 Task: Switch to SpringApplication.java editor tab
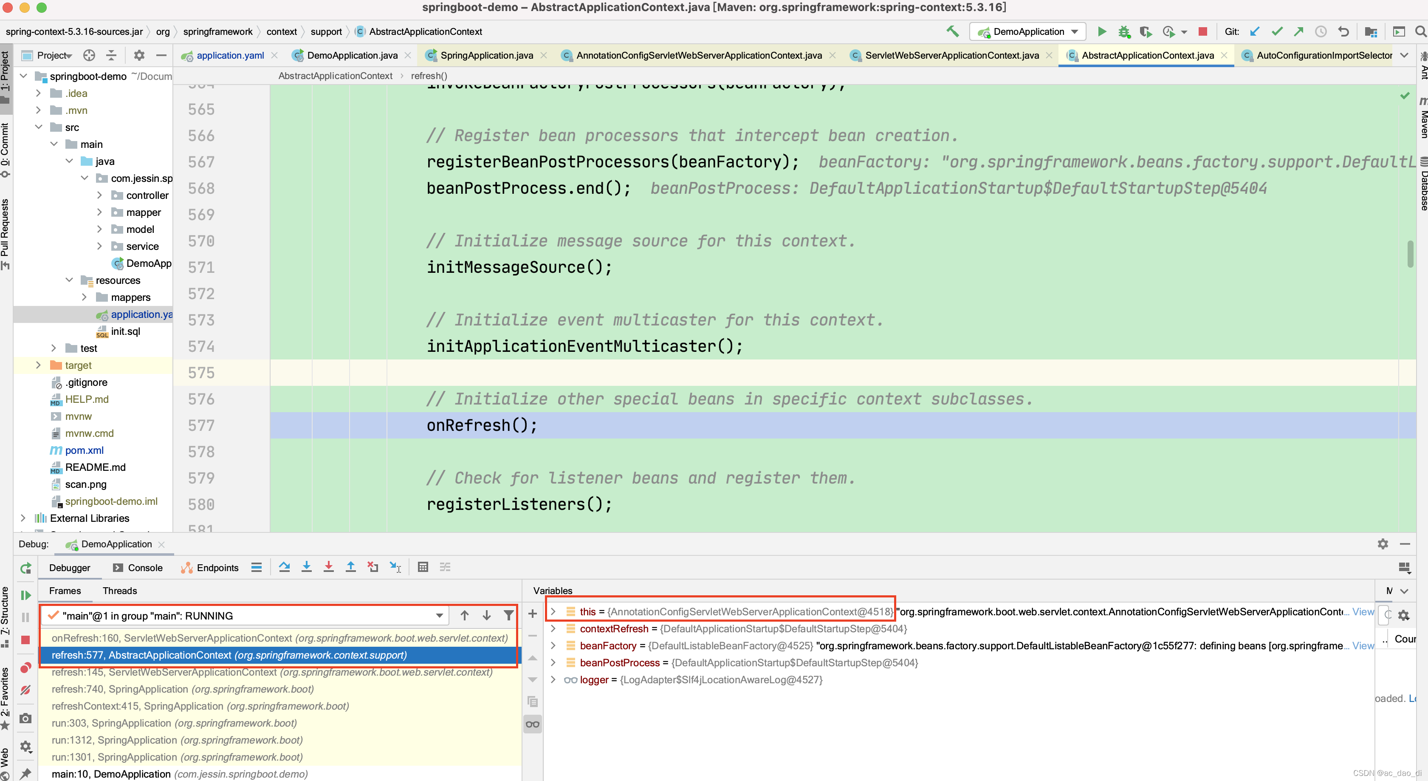pyautogui.click(x=486, y=56)
